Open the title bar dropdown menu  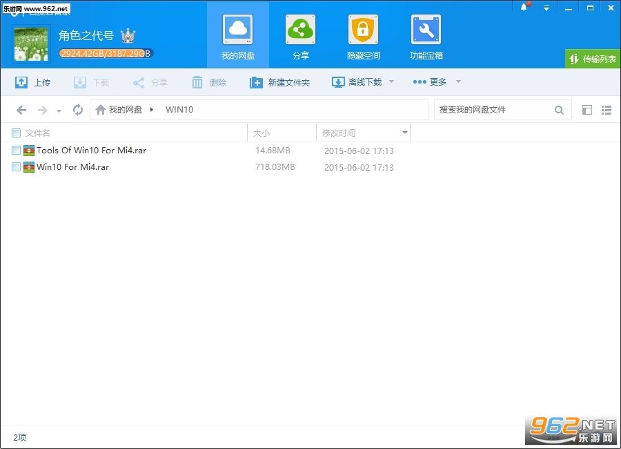tap(546, 8)
